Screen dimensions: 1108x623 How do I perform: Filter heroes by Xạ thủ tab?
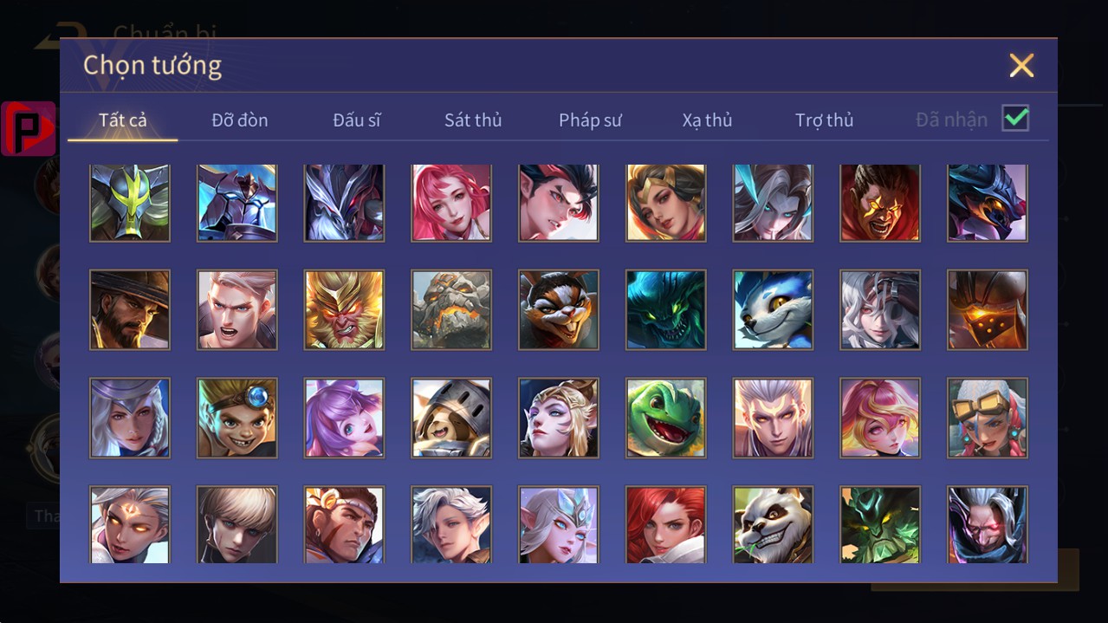[707, 120]
